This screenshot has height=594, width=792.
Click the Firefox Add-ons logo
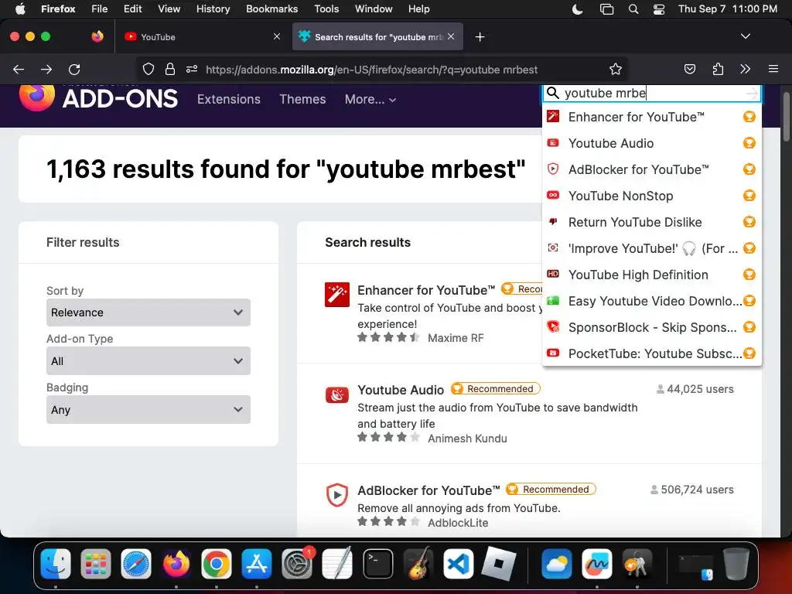(x=98, y=97)
